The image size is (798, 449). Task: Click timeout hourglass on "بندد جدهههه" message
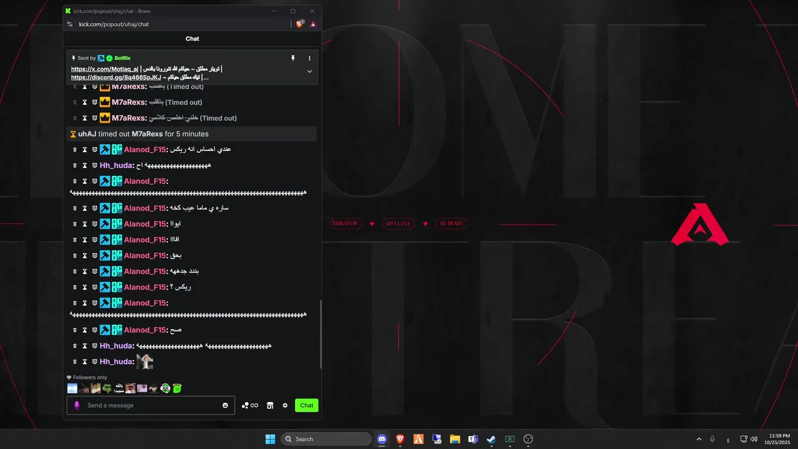85,271
